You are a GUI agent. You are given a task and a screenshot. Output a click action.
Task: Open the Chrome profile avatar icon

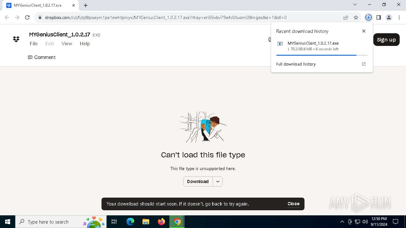coord(389,17)
